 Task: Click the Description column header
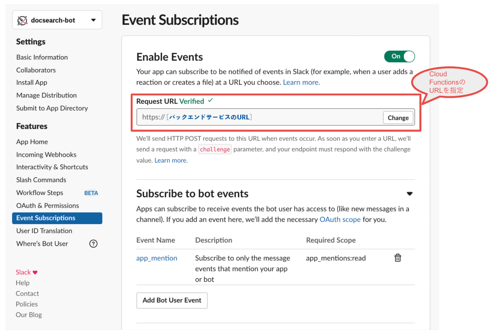(214, 240)
